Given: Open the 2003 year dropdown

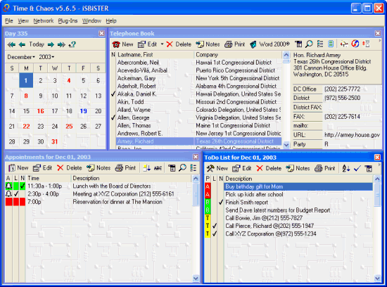Looking at the screenshot, I should coord(46,57).
